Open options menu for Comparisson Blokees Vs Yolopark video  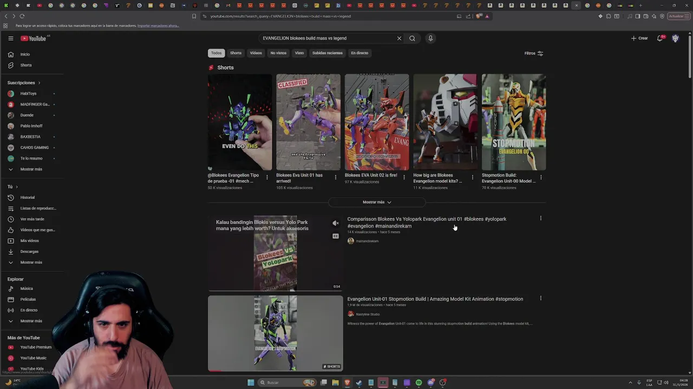[x=540, y=218]
